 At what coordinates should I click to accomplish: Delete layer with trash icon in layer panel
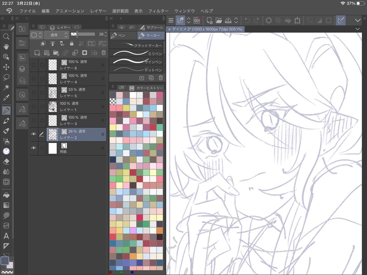pyautogui.click(x=104, y=53)
